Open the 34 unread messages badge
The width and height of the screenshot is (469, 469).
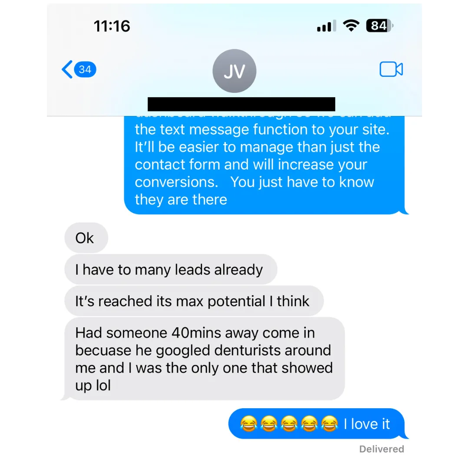click(85, 69)
